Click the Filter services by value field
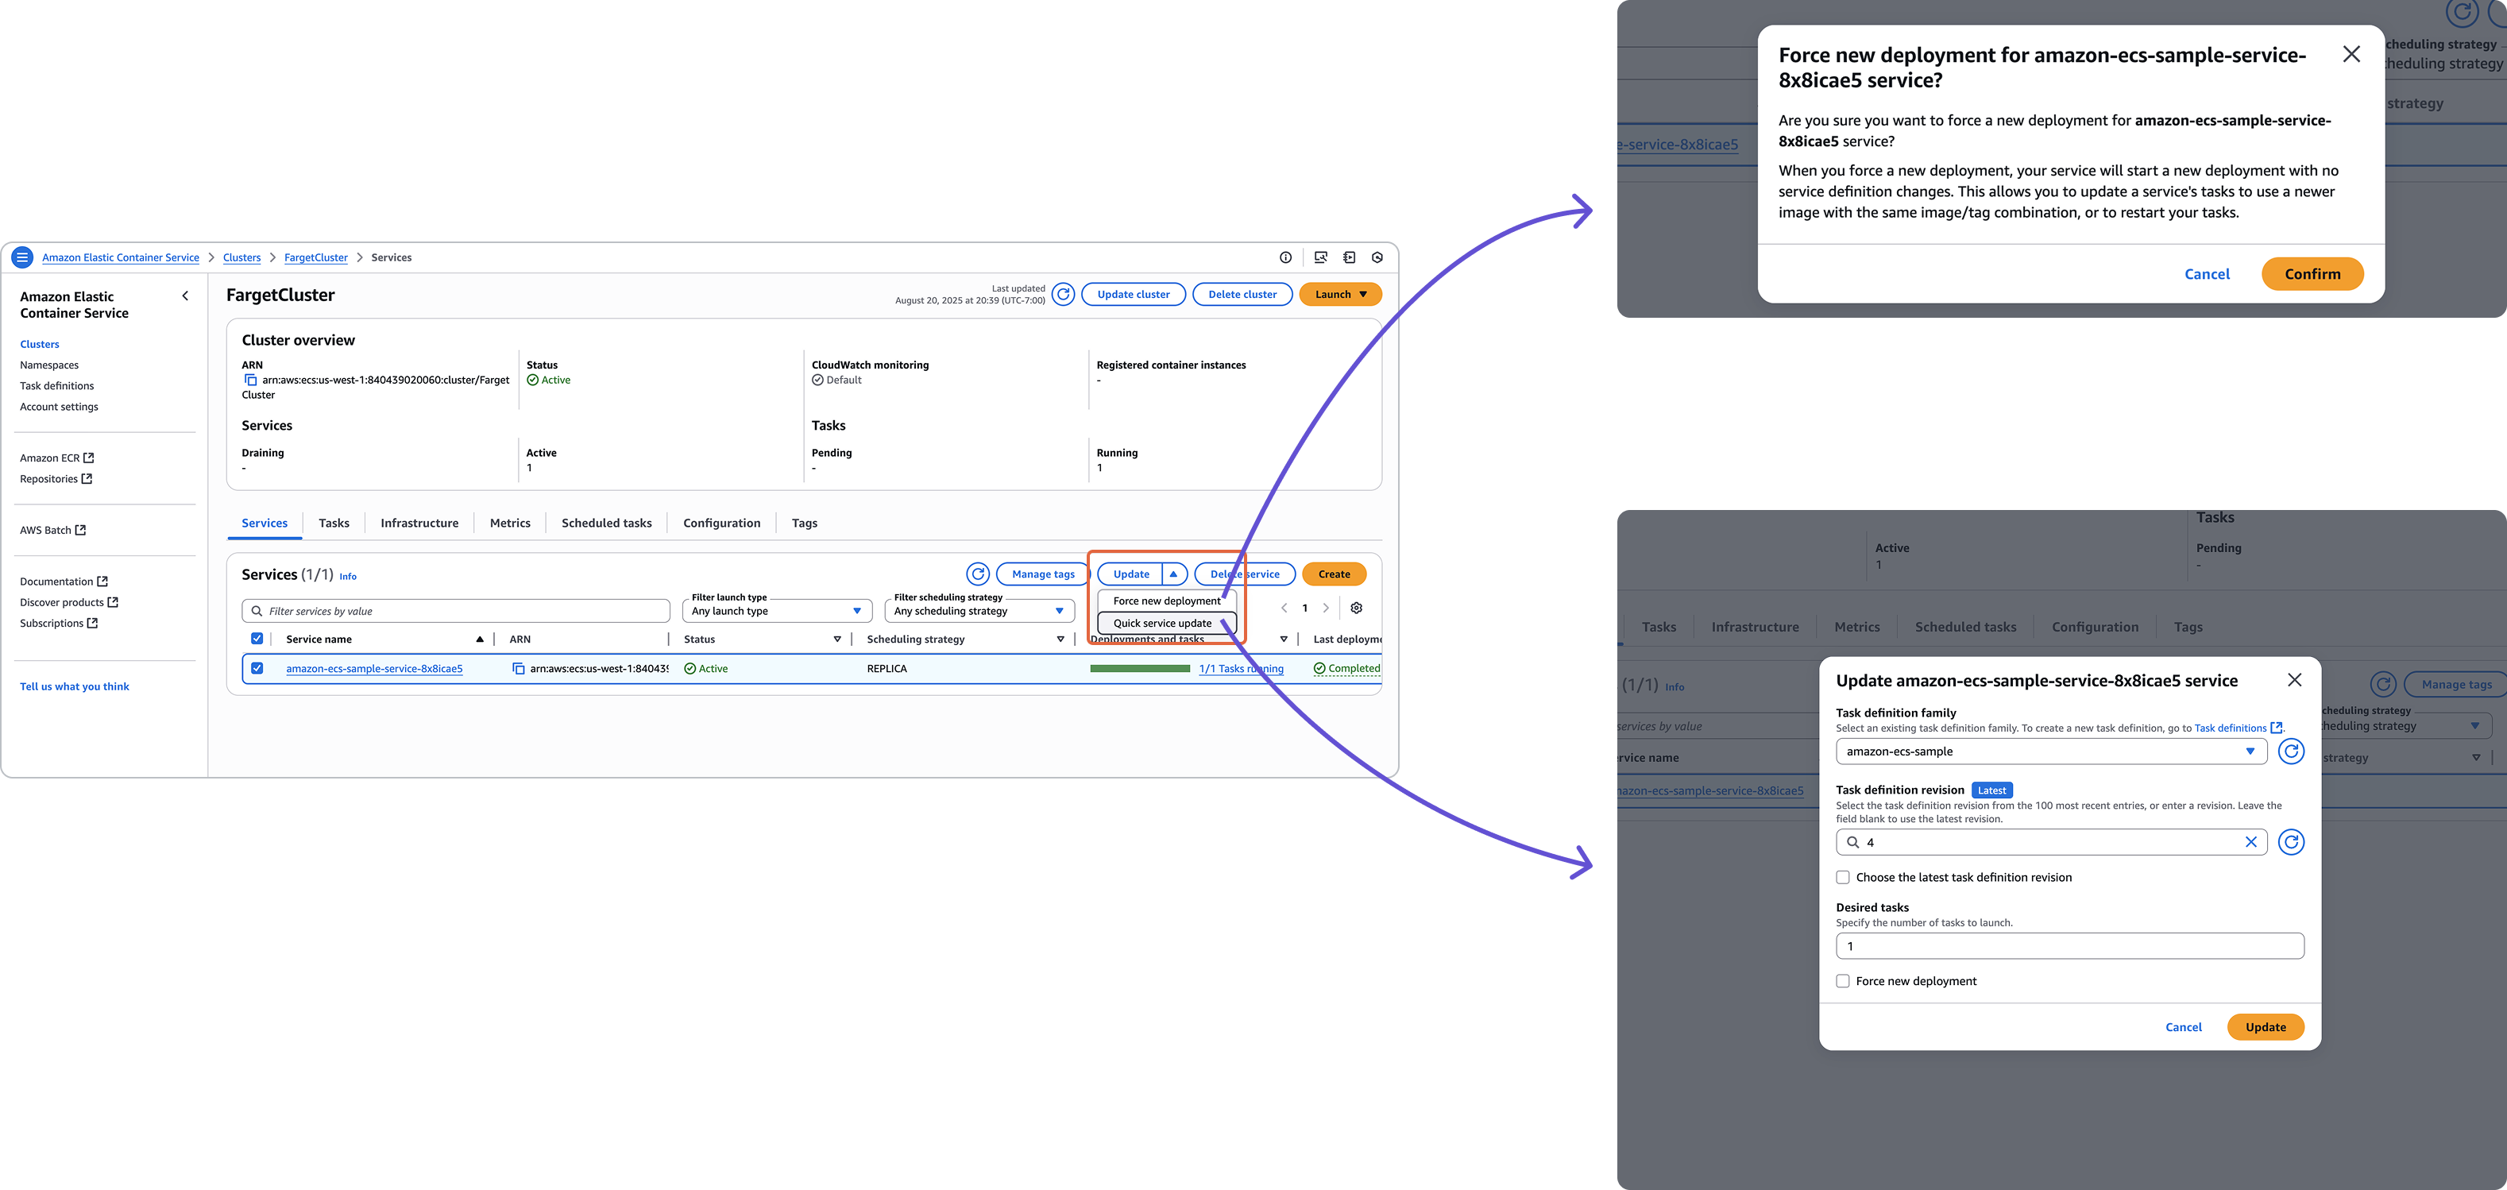The image size is (2507, 1190). click(x=455, y=611)
